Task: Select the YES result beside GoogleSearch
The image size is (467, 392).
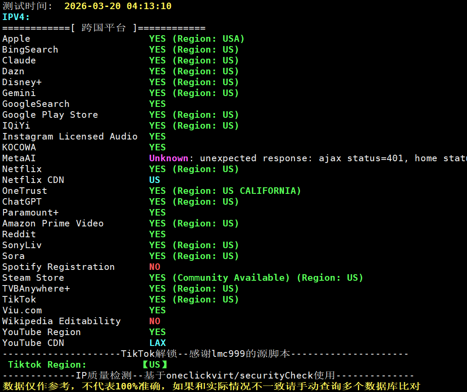Action: coord(157,104)
